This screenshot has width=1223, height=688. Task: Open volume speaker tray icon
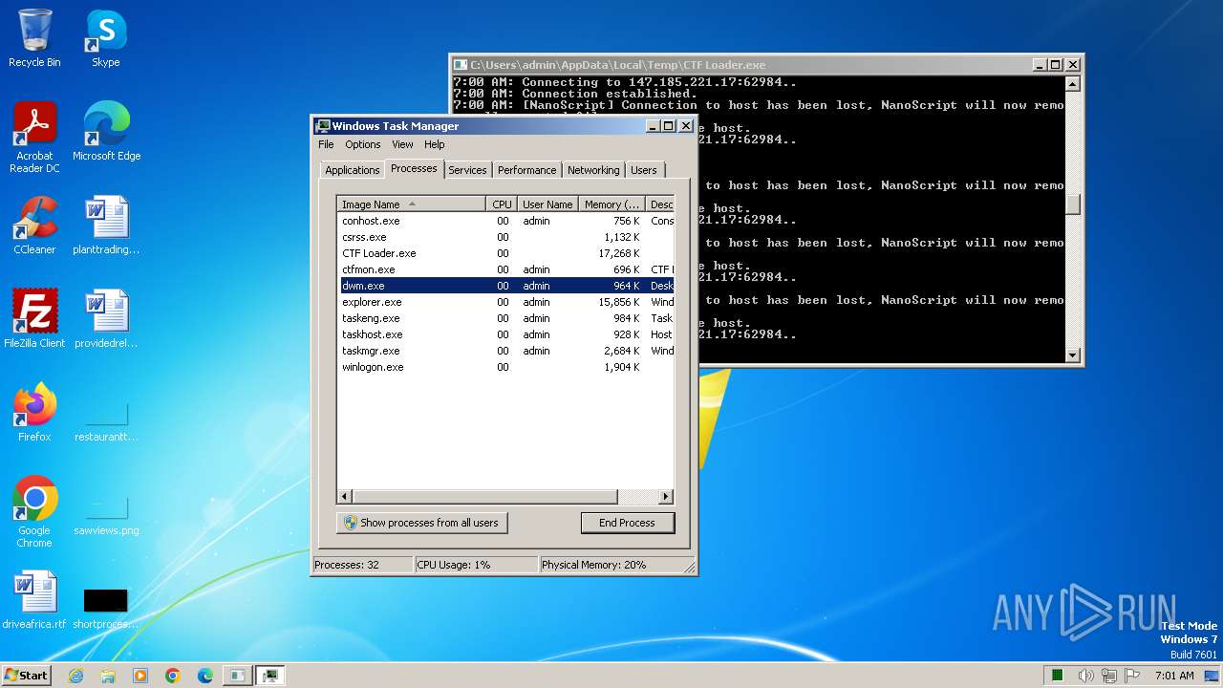click(1087, 676)
